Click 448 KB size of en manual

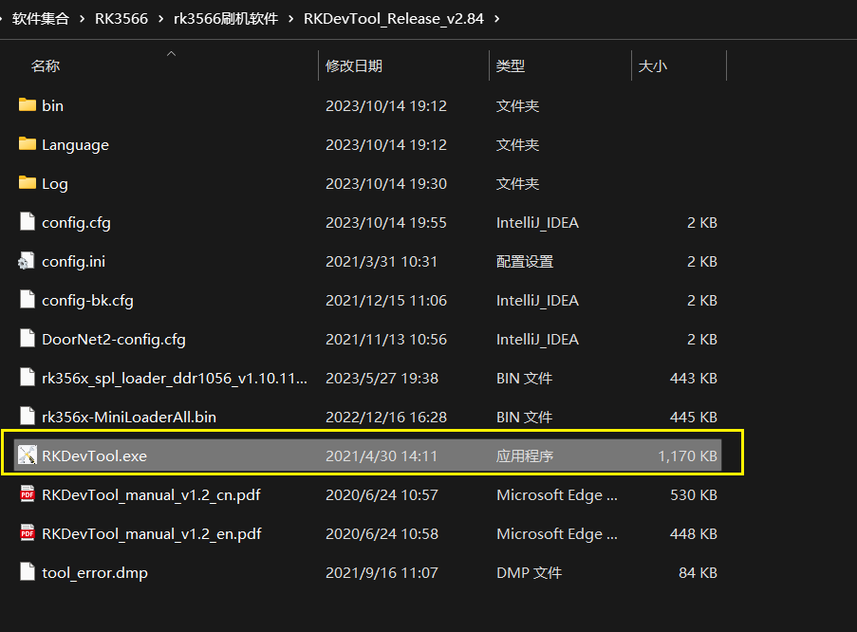coord(694,533)
